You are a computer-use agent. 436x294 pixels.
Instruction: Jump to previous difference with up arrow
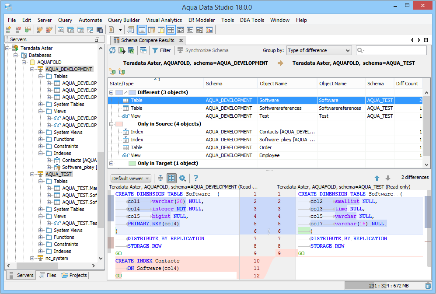377,178
